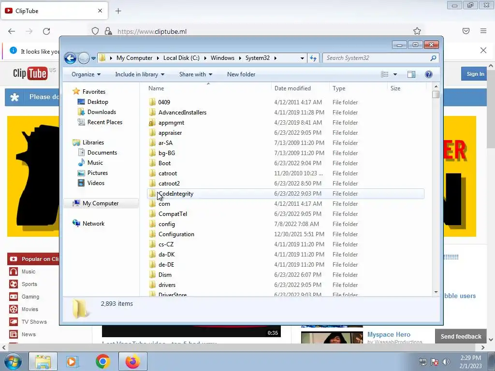This screenshot has width=495, height=371.
Task: Open Explorer's recent locations arrow
Action: (93, 58)
